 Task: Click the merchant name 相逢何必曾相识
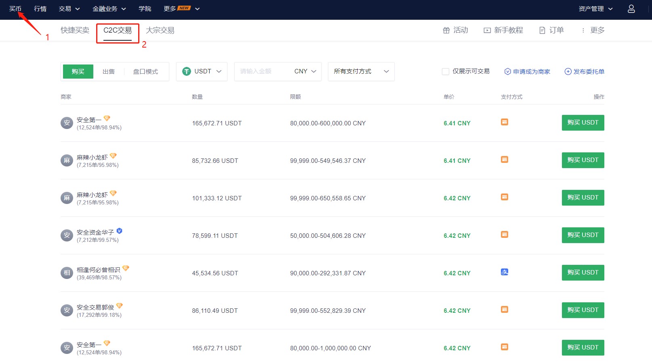click(x=99, y=270)
